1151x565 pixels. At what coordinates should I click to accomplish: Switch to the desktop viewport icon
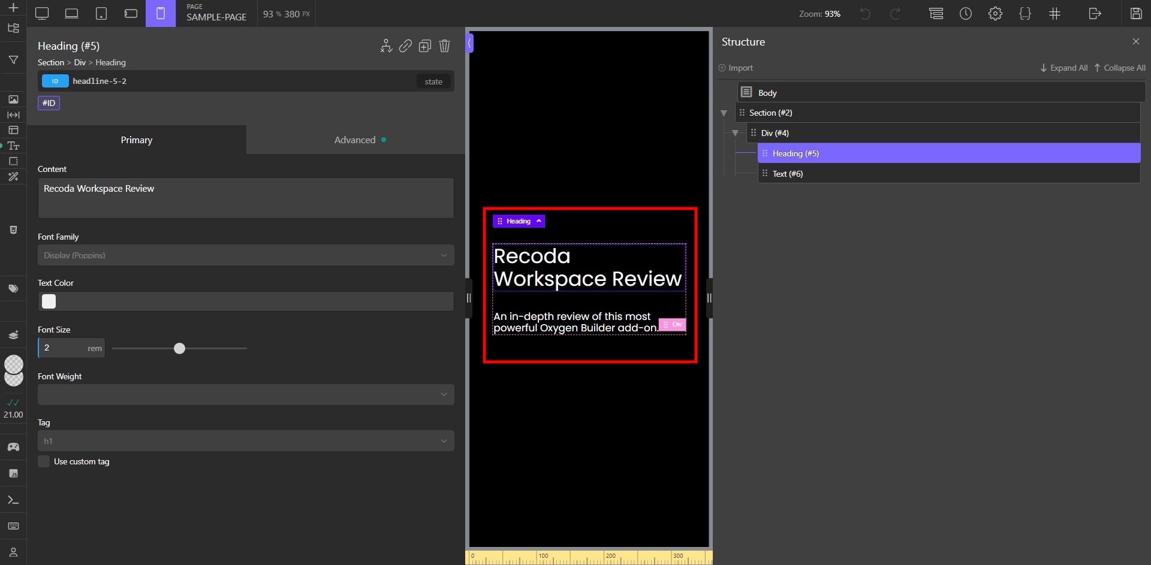pyautogui.click(x=41, y=13)
